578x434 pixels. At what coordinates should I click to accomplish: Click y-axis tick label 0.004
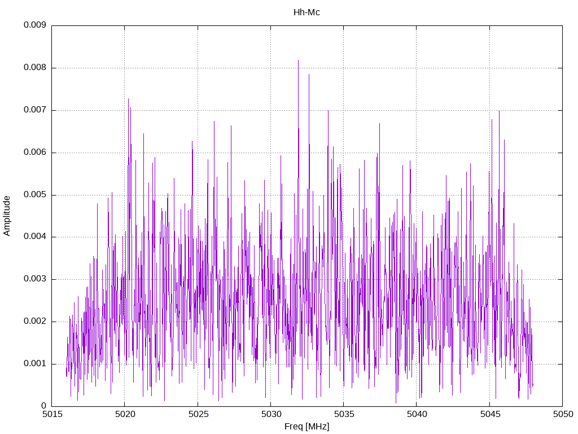click(35, 237)
